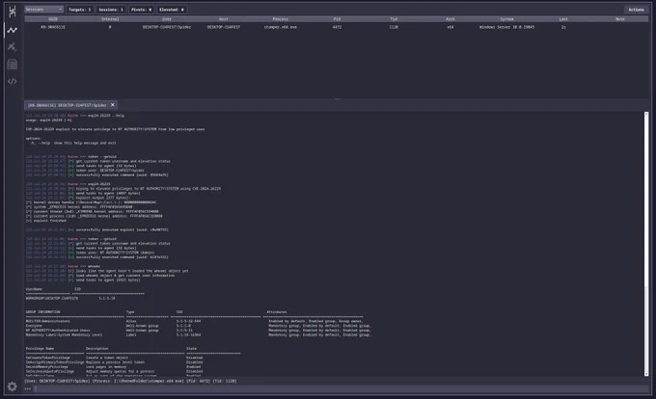Sort by the Last column header
The image size is (656, 399).
(x=563, y=19)
